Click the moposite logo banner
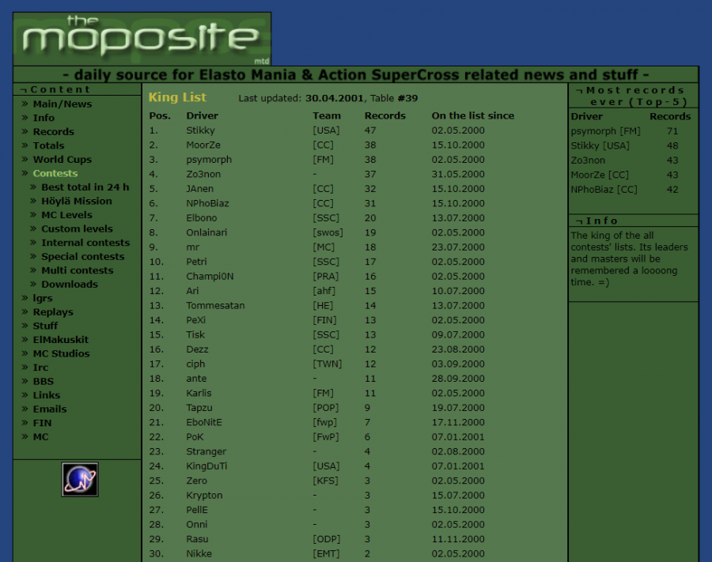Image resolution: width=712 pixels, height=562 pixels. coord(142,39)
